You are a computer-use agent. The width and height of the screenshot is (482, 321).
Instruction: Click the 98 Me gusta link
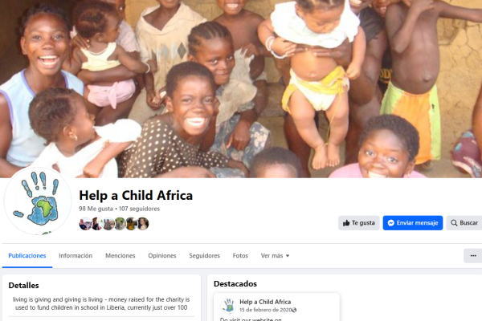pyautogui.click(x=96, y=209)
